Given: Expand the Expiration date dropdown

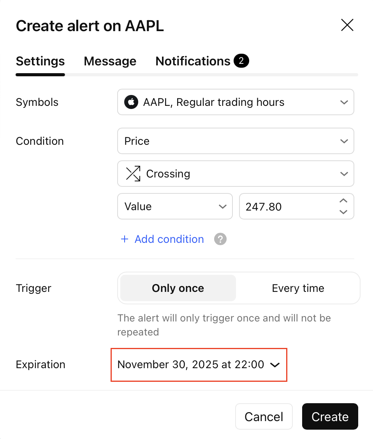Looking at the screenshot, I should tap(199, 365).
